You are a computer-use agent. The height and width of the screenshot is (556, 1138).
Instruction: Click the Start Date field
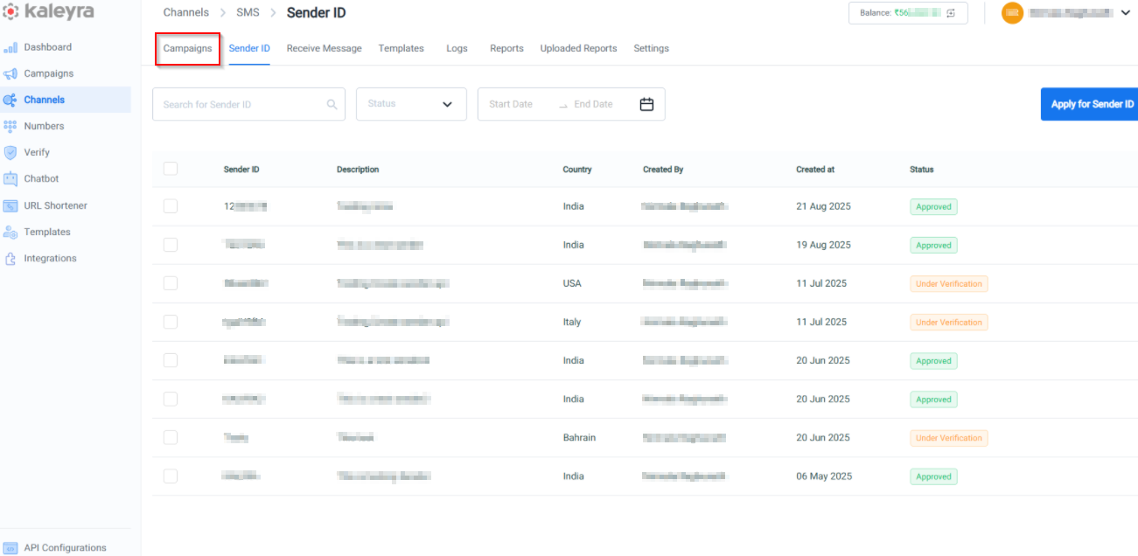(x=511, y=104)
